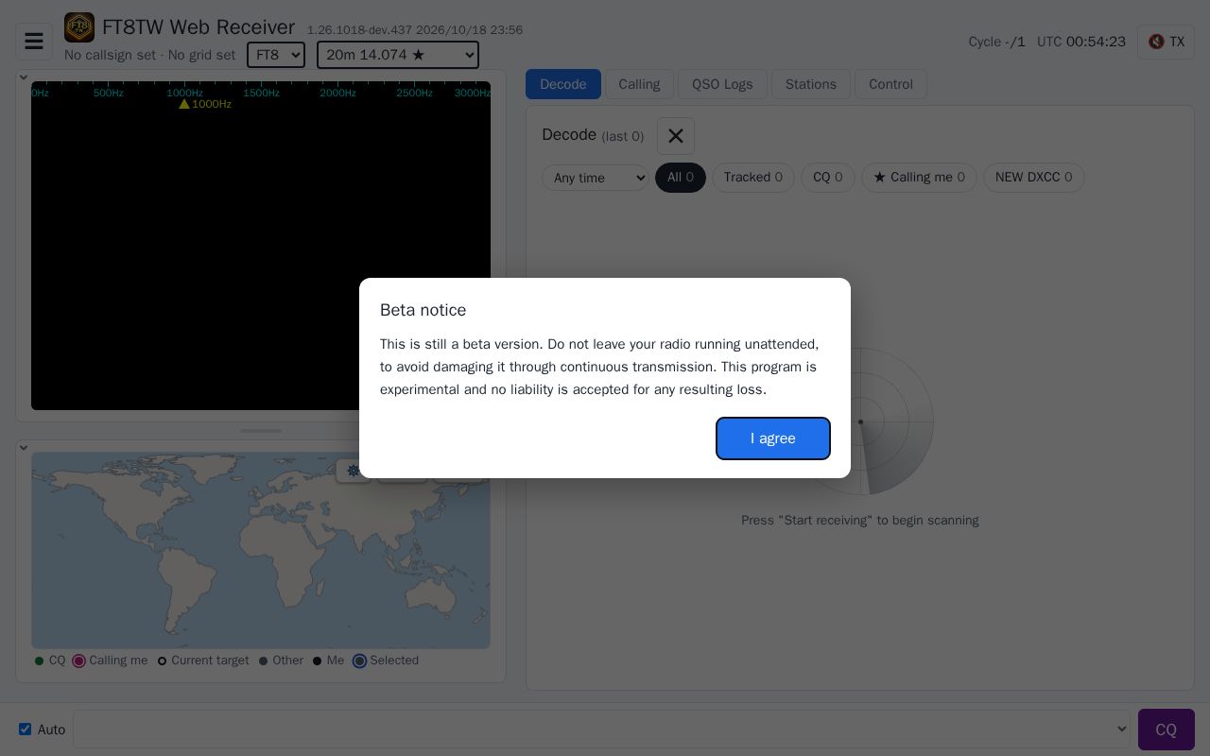The height and width of the screenshot is (756, 1210).
Task: Click the Cycle -/1 indicator
Action: click(996, 42)
